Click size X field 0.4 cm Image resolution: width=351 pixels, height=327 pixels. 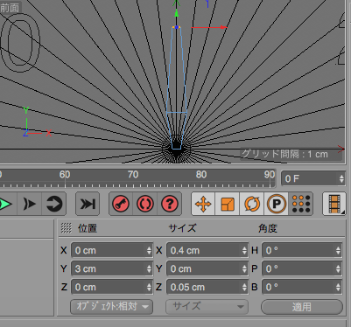click(207, 250)
